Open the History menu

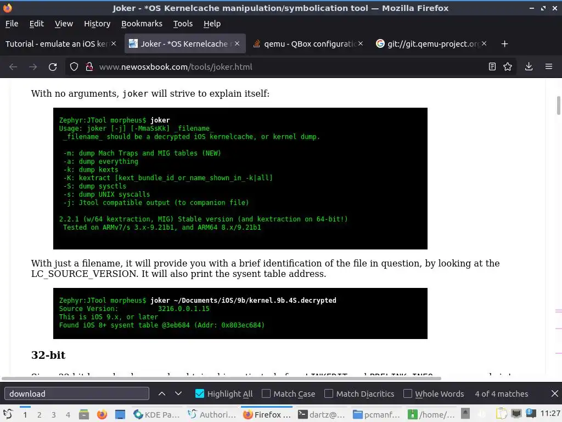pyautogui.click(x=97, y=24)
